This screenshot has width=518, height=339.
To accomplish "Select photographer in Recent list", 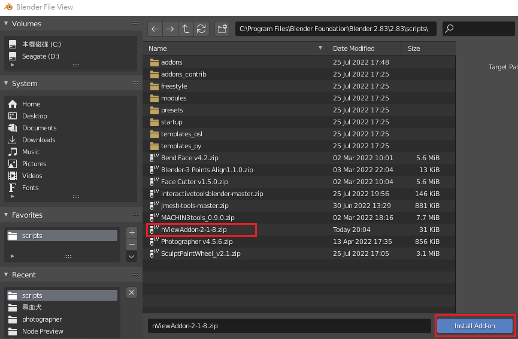I will pyautogui.click(x=63, y=319).
